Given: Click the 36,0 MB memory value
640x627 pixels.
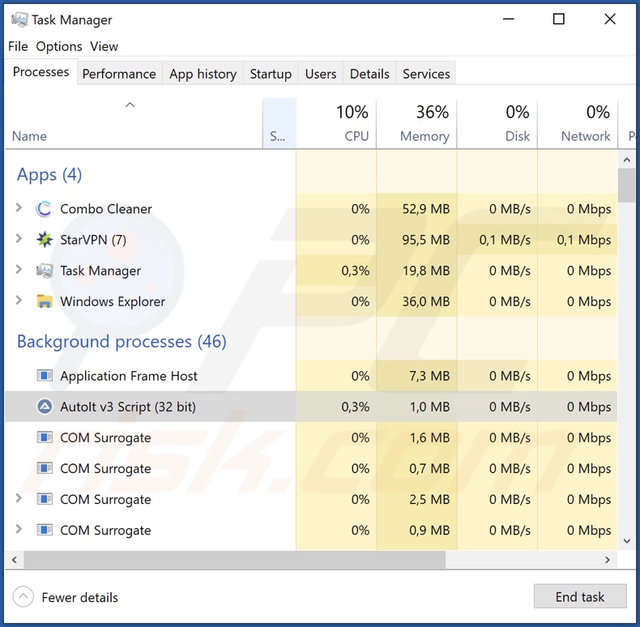Looking at the screenshot, I should 425,301.
